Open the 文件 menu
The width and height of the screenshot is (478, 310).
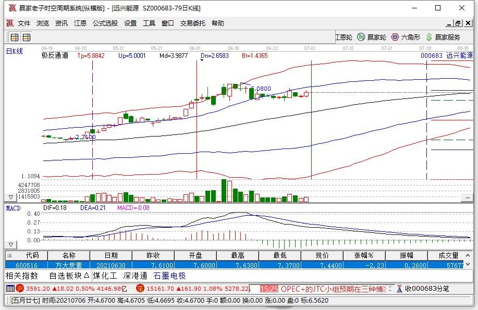click(x=24, y=23)
